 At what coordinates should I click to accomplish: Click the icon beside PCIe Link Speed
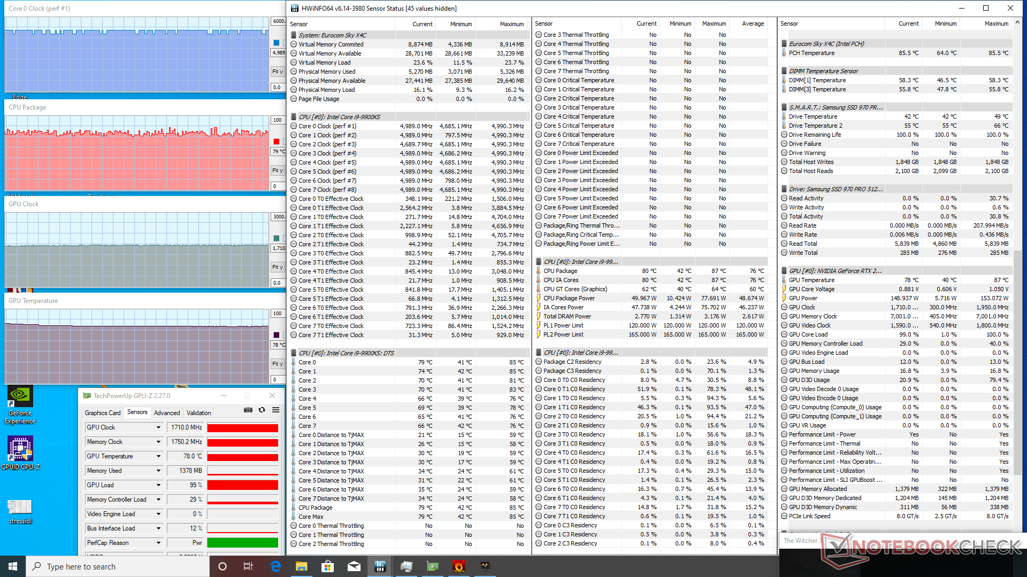tap(784, 516)
